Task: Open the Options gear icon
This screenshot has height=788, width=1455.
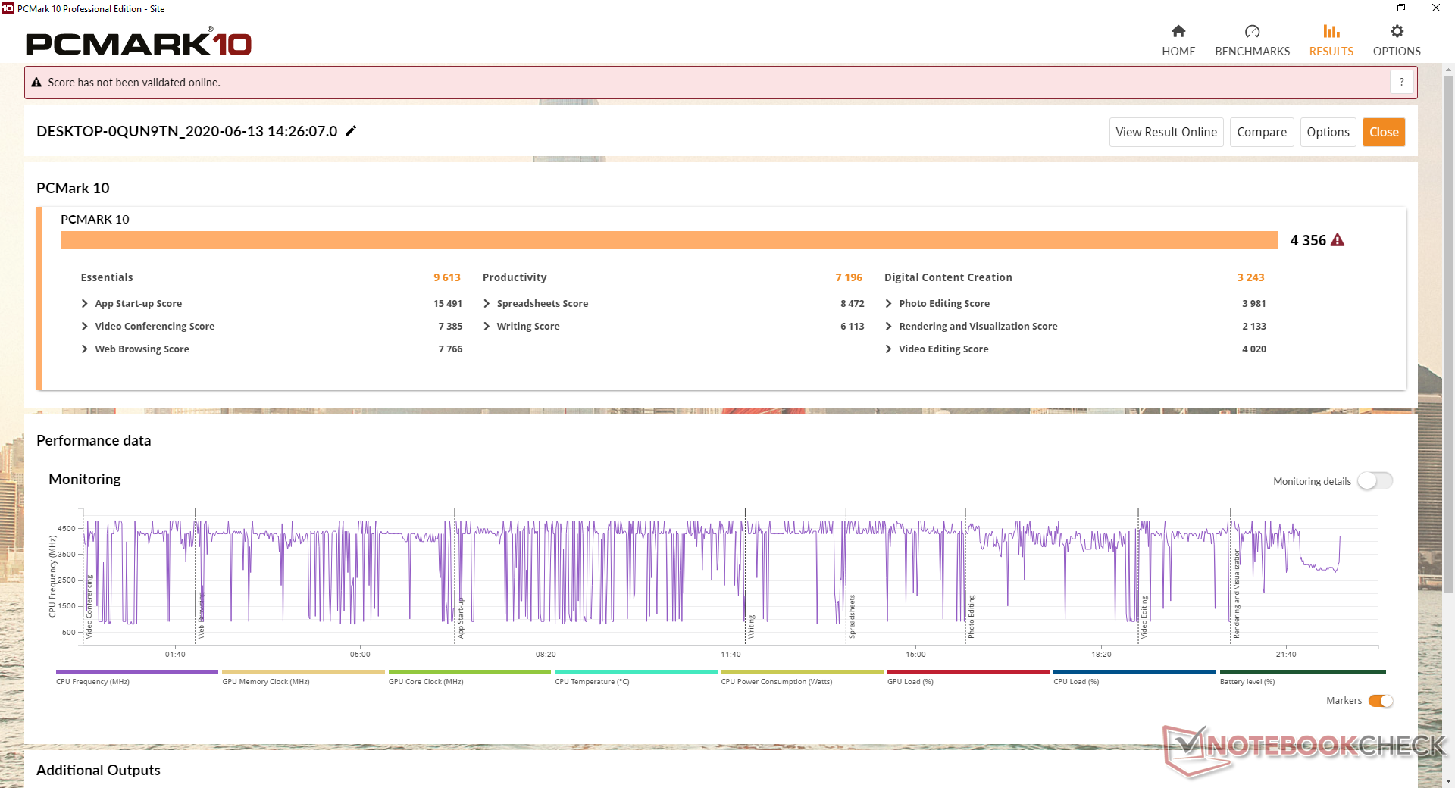Action: point(1397,32)
